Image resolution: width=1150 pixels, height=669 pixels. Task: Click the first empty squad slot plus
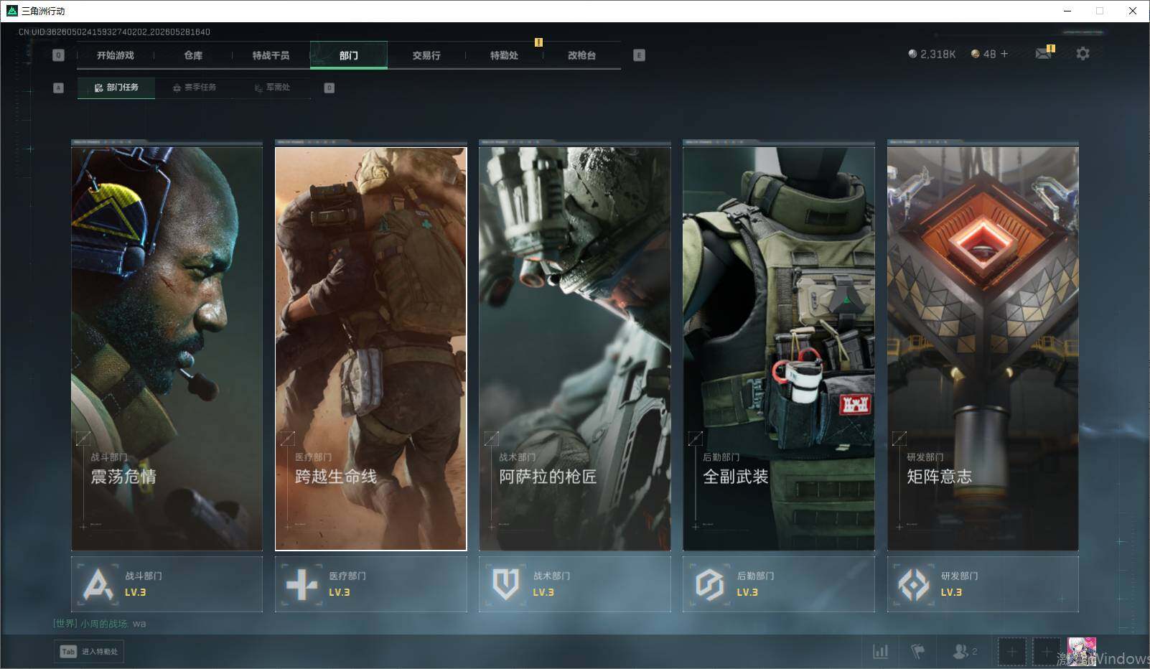tap(1011, 652)
